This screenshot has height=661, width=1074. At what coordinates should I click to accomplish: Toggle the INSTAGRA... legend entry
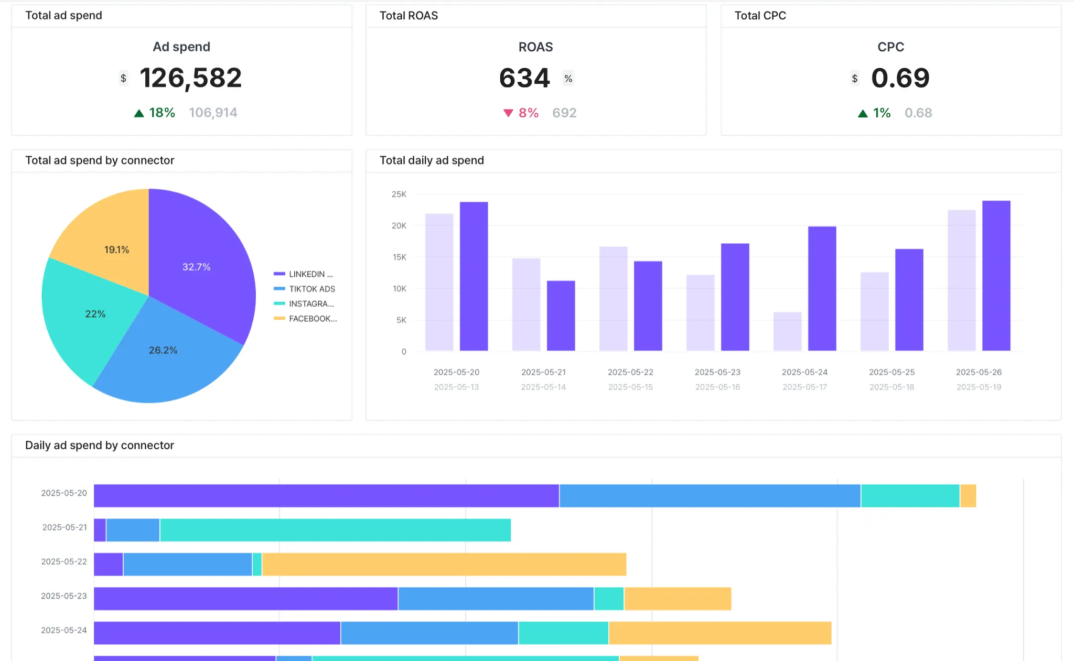click(311, 304)
